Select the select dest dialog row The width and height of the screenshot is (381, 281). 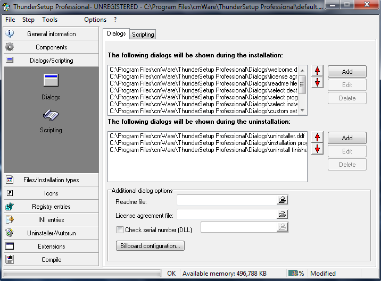pos(203,90)
